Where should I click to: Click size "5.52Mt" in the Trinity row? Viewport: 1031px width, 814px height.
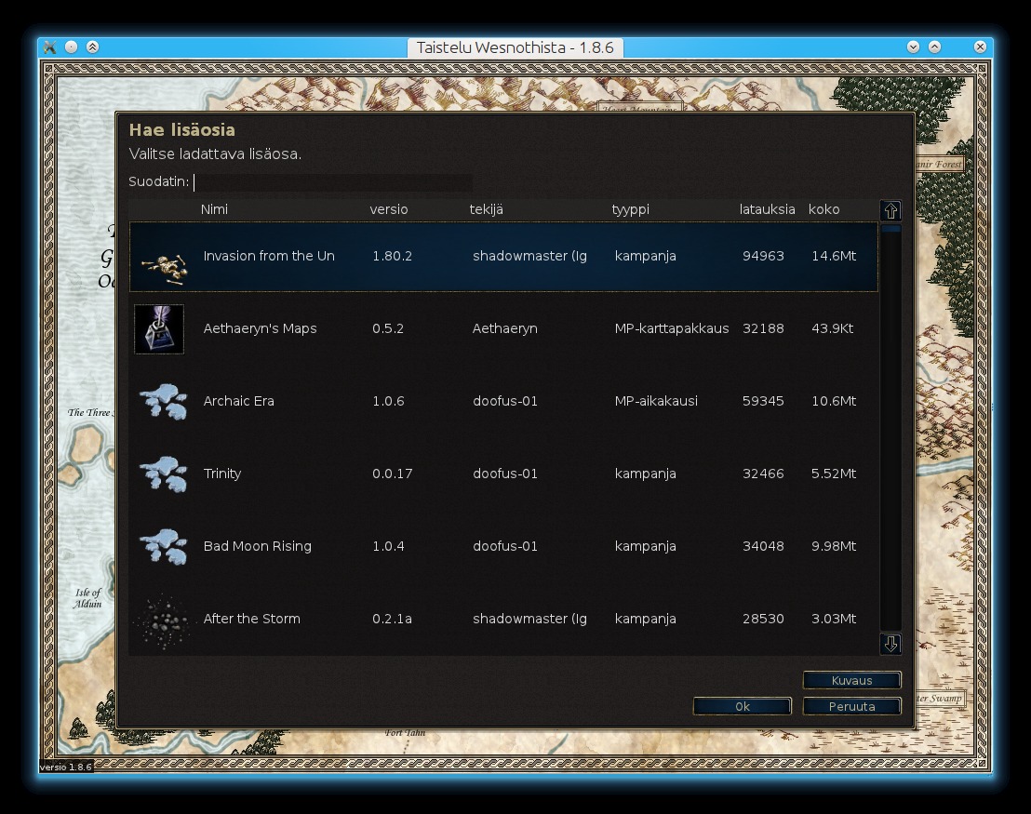834,474
